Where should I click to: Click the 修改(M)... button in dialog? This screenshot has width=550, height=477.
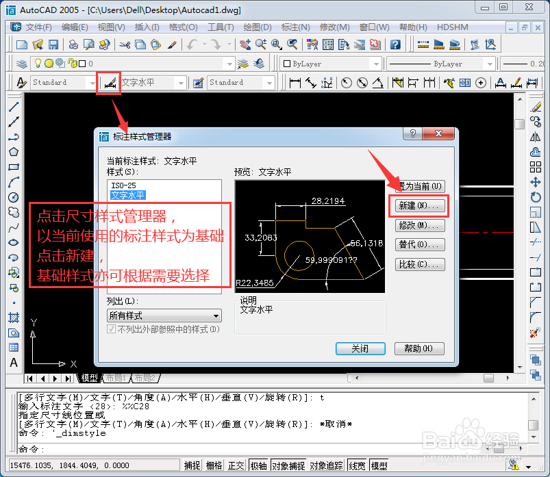419,225
